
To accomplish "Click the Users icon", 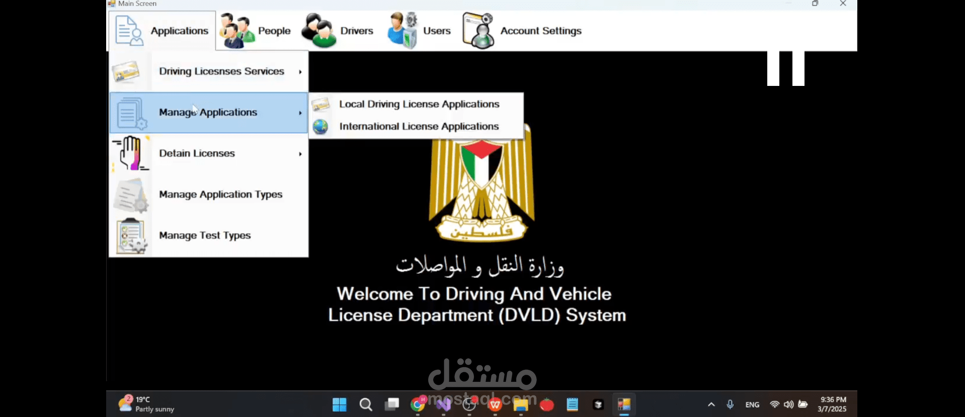I will point(403,31).
